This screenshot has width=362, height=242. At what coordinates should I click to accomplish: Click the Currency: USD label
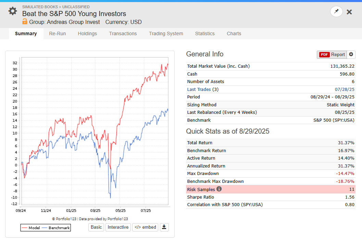coord(124,22)
